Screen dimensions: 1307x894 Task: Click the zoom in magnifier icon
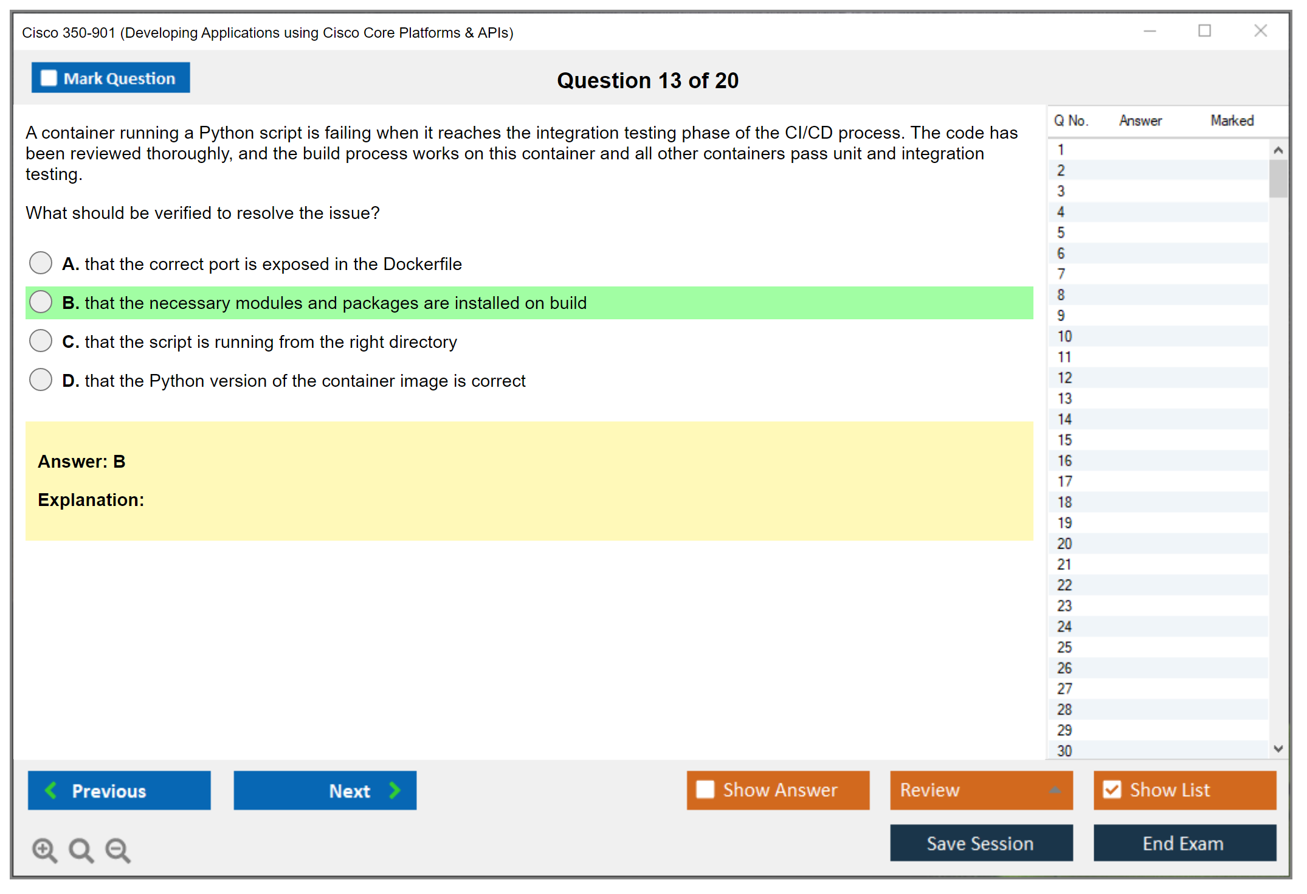coord(44,850)
